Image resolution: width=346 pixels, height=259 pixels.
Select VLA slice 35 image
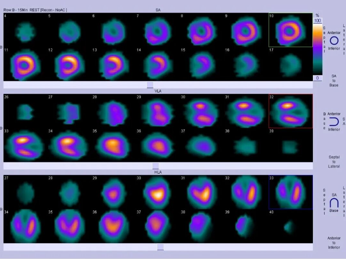113,145
